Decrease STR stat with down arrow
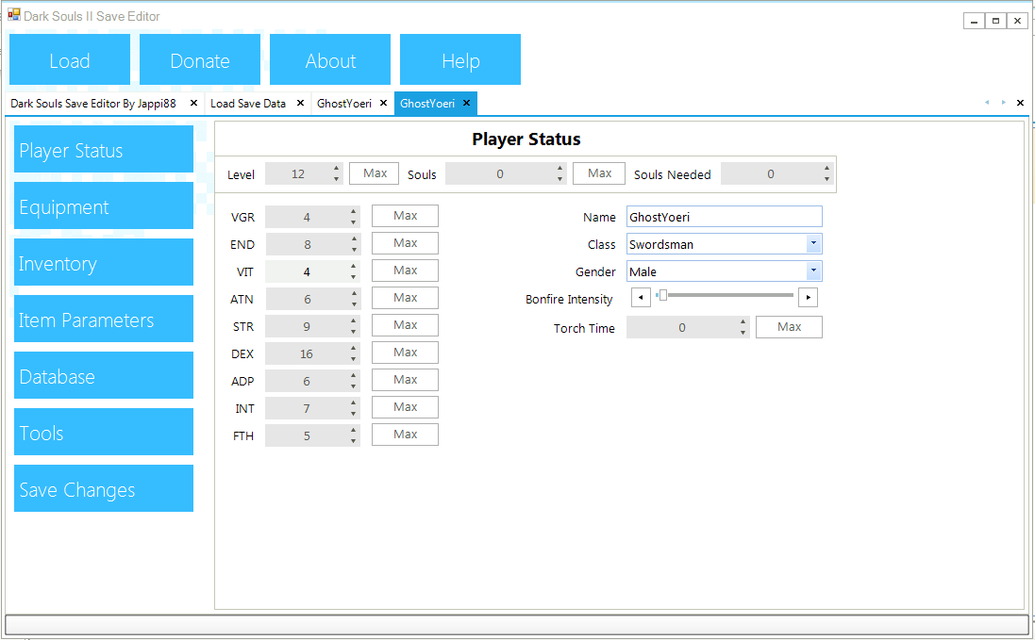This screenshot has width=1035, height=640. pos(354,332)
